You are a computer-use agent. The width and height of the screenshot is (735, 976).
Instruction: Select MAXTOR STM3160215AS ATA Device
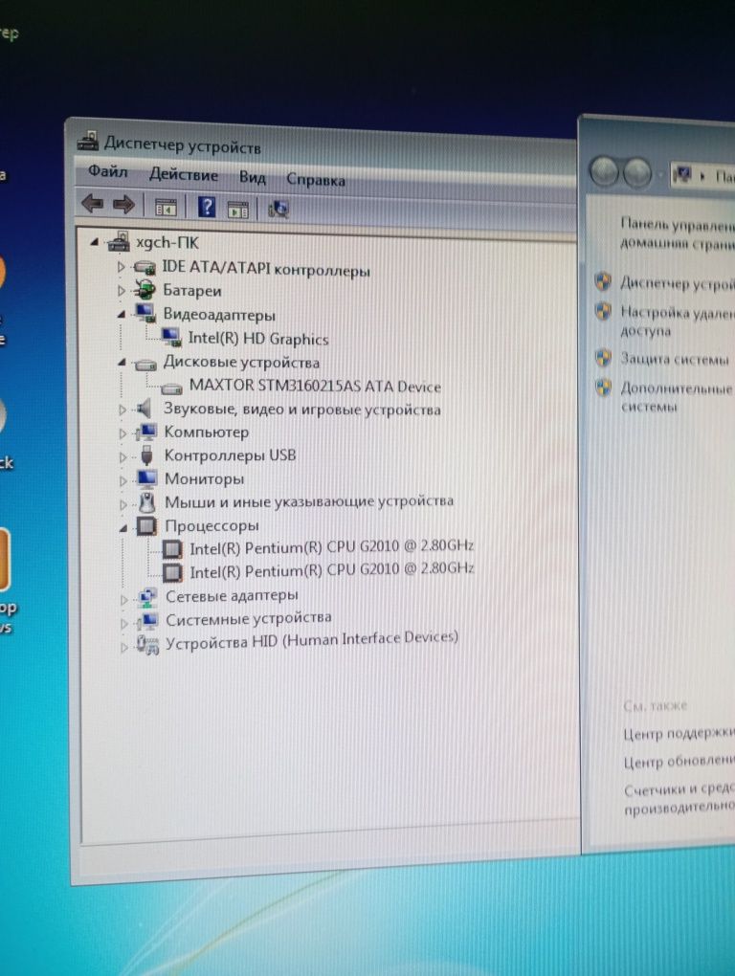point(315,386)
